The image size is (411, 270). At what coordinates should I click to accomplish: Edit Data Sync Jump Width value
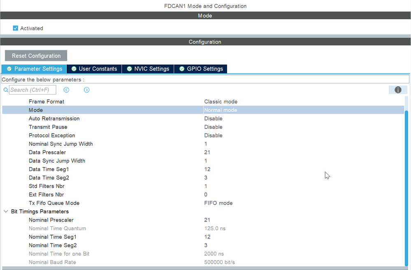coord(206,161)
